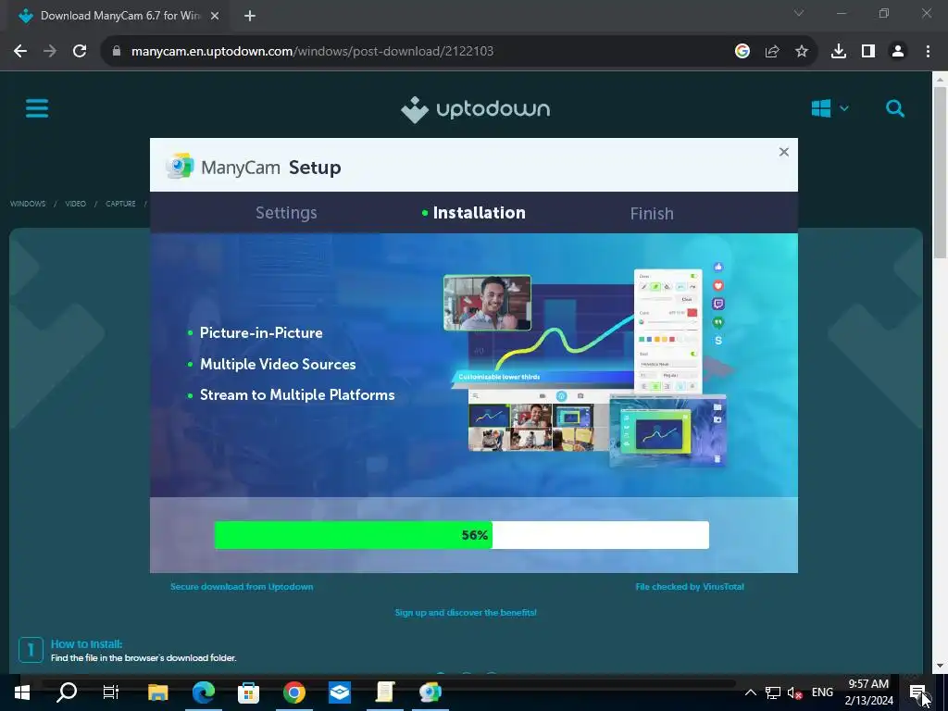Bookmark this page with star
This screenshot has width=948, height=711.
click(x=802, y=51)
